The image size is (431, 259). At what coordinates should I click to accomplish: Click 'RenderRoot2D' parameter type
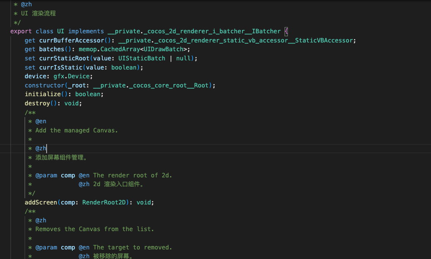pos(104,202)
